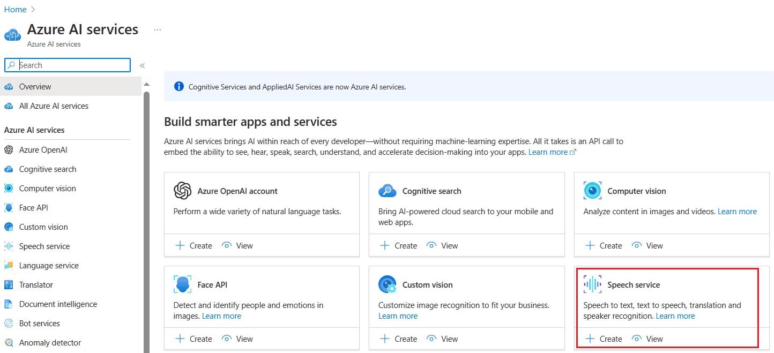Screen dimensions: 774x353
Task: Click the Face API sidebar icon
Action: click(x=9, y=208)
